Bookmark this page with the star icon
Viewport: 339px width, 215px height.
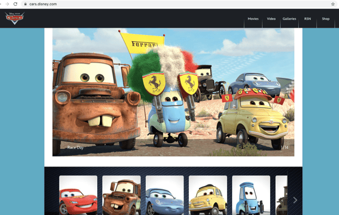[333, 4]
